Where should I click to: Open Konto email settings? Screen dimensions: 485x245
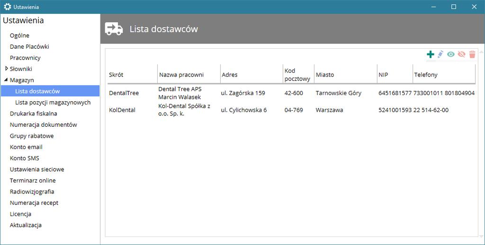pos(26,147)
